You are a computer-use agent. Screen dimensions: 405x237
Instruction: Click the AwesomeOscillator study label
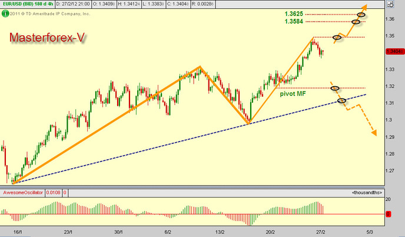(23, 193)
